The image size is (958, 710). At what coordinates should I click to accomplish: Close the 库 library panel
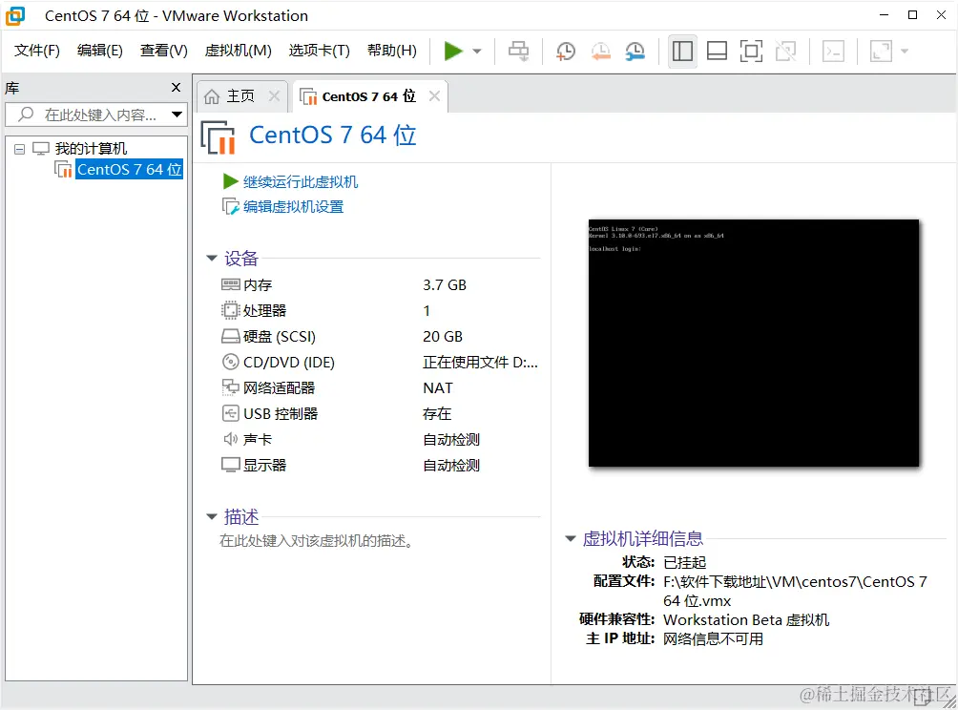(176, 88)
